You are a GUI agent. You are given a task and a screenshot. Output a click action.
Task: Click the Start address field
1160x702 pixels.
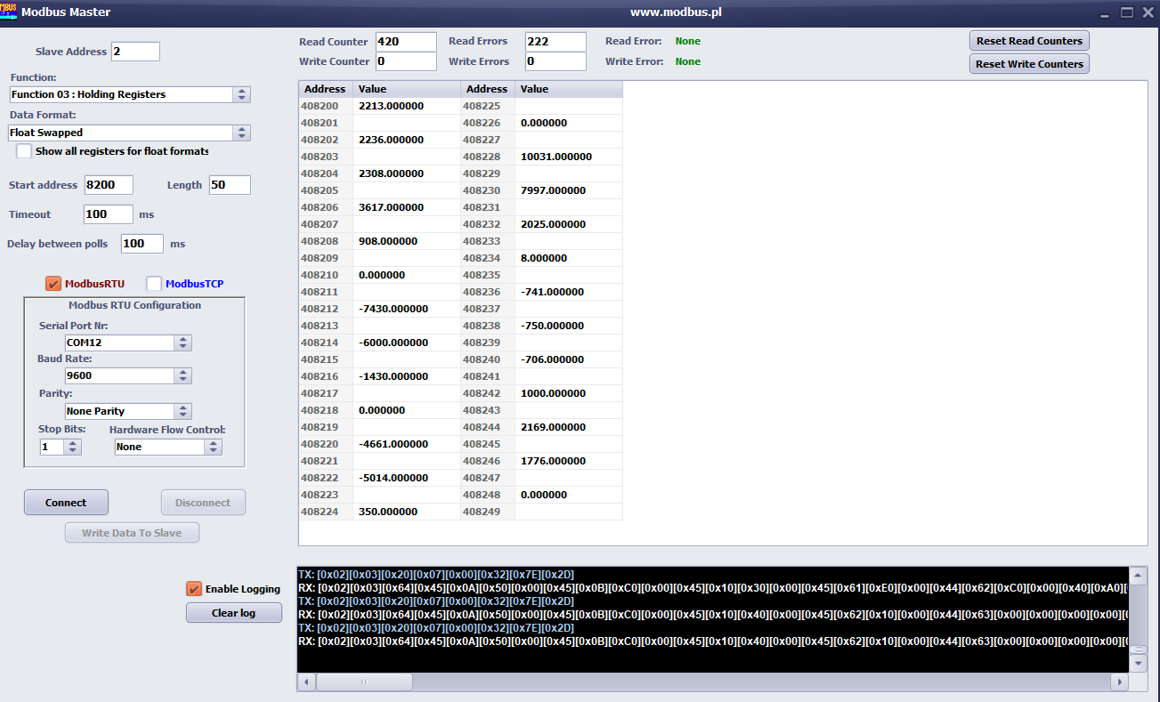tap(109, 185)
